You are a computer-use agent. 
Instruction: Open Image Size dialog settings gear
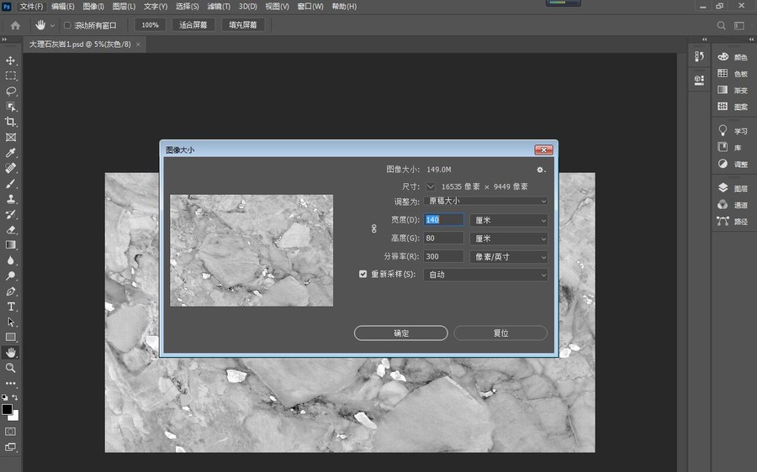(541, 170)
